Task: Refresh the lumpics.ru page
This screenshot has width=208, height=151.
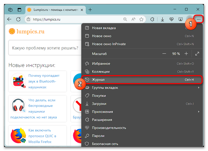Action: coord(18,19)
